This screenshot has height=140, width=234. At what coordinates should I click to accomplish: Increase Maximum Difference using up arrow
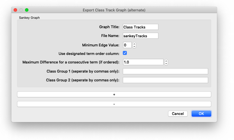166,61
